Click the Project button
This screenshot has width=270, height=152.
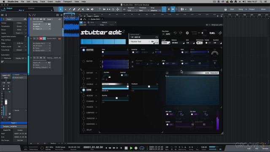coord(252,9)
